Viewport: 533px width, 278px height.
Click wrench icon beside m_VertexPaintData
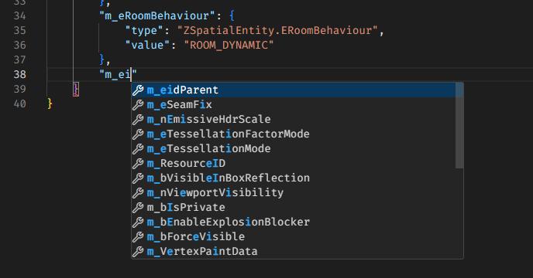click(x=138, y=251)
